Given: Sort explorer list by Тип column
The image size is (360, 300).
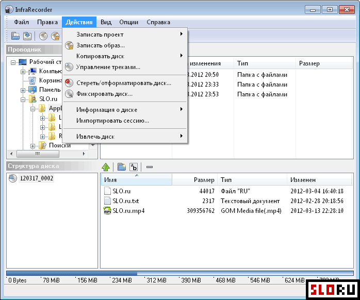Looking at the screenshot, I should [x=265, y=63].
